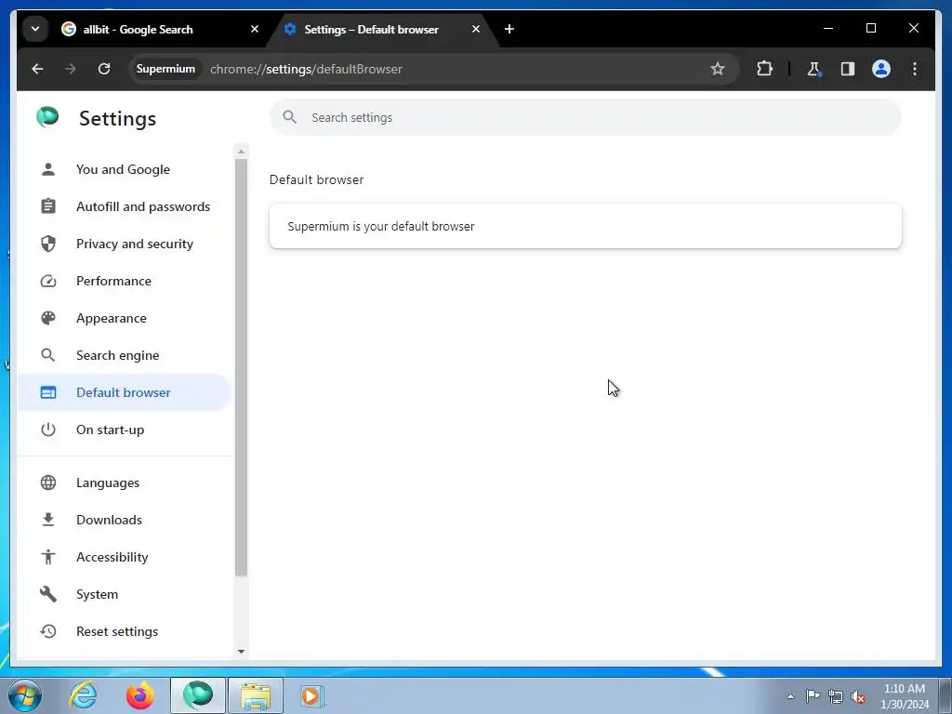Open Autofill and passwords section

pos(124,206)
